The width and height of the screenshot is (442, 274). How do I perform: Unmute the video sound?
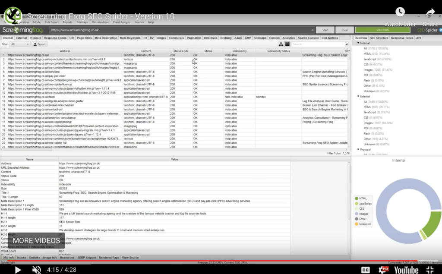[x=36, y=270]
